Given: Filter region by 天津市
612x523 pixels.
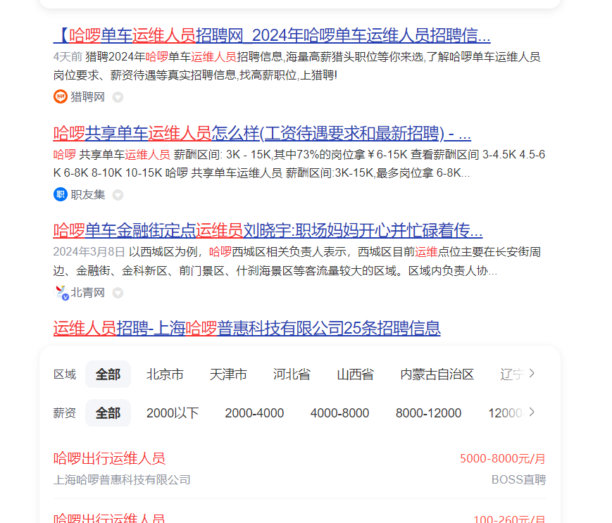Looking at the screenshot, I should click(x=228, y=374).
